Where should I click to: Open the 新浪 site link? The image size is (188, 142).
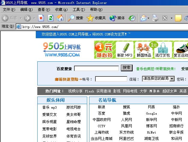[101, 107]
